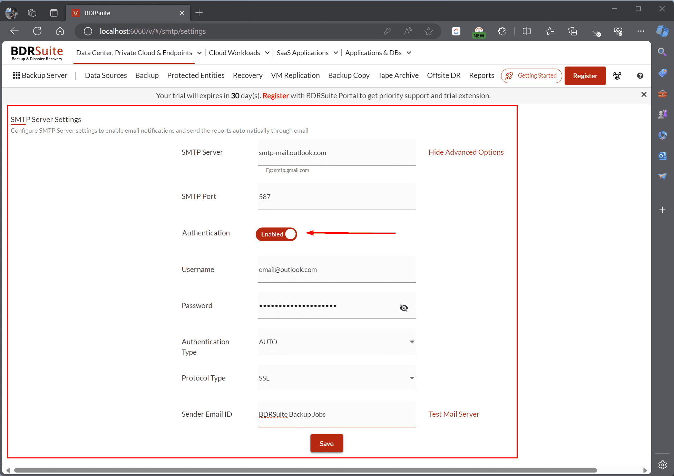This screenshot has height=476, width=674.
Task: Open Collections icon in toolbar
Action: pos(573,31)
